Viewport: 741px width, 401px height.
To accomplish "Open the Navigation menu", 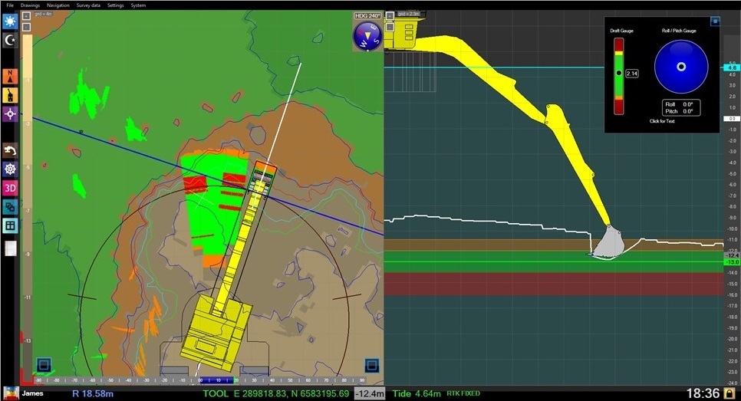I will pyautogui.click(x=58, y=5).
